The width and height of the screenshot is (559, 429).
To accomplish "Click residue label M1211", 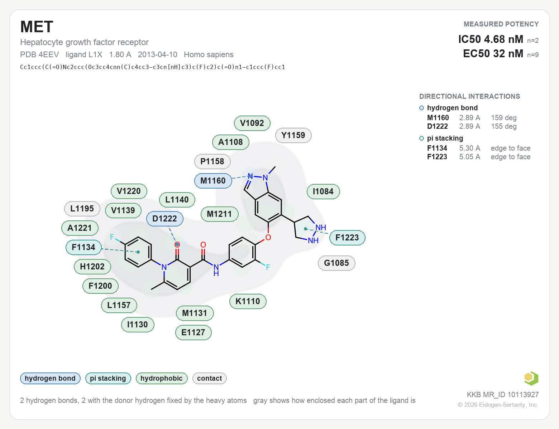I will pyautogui.click(x=220, y=214).
